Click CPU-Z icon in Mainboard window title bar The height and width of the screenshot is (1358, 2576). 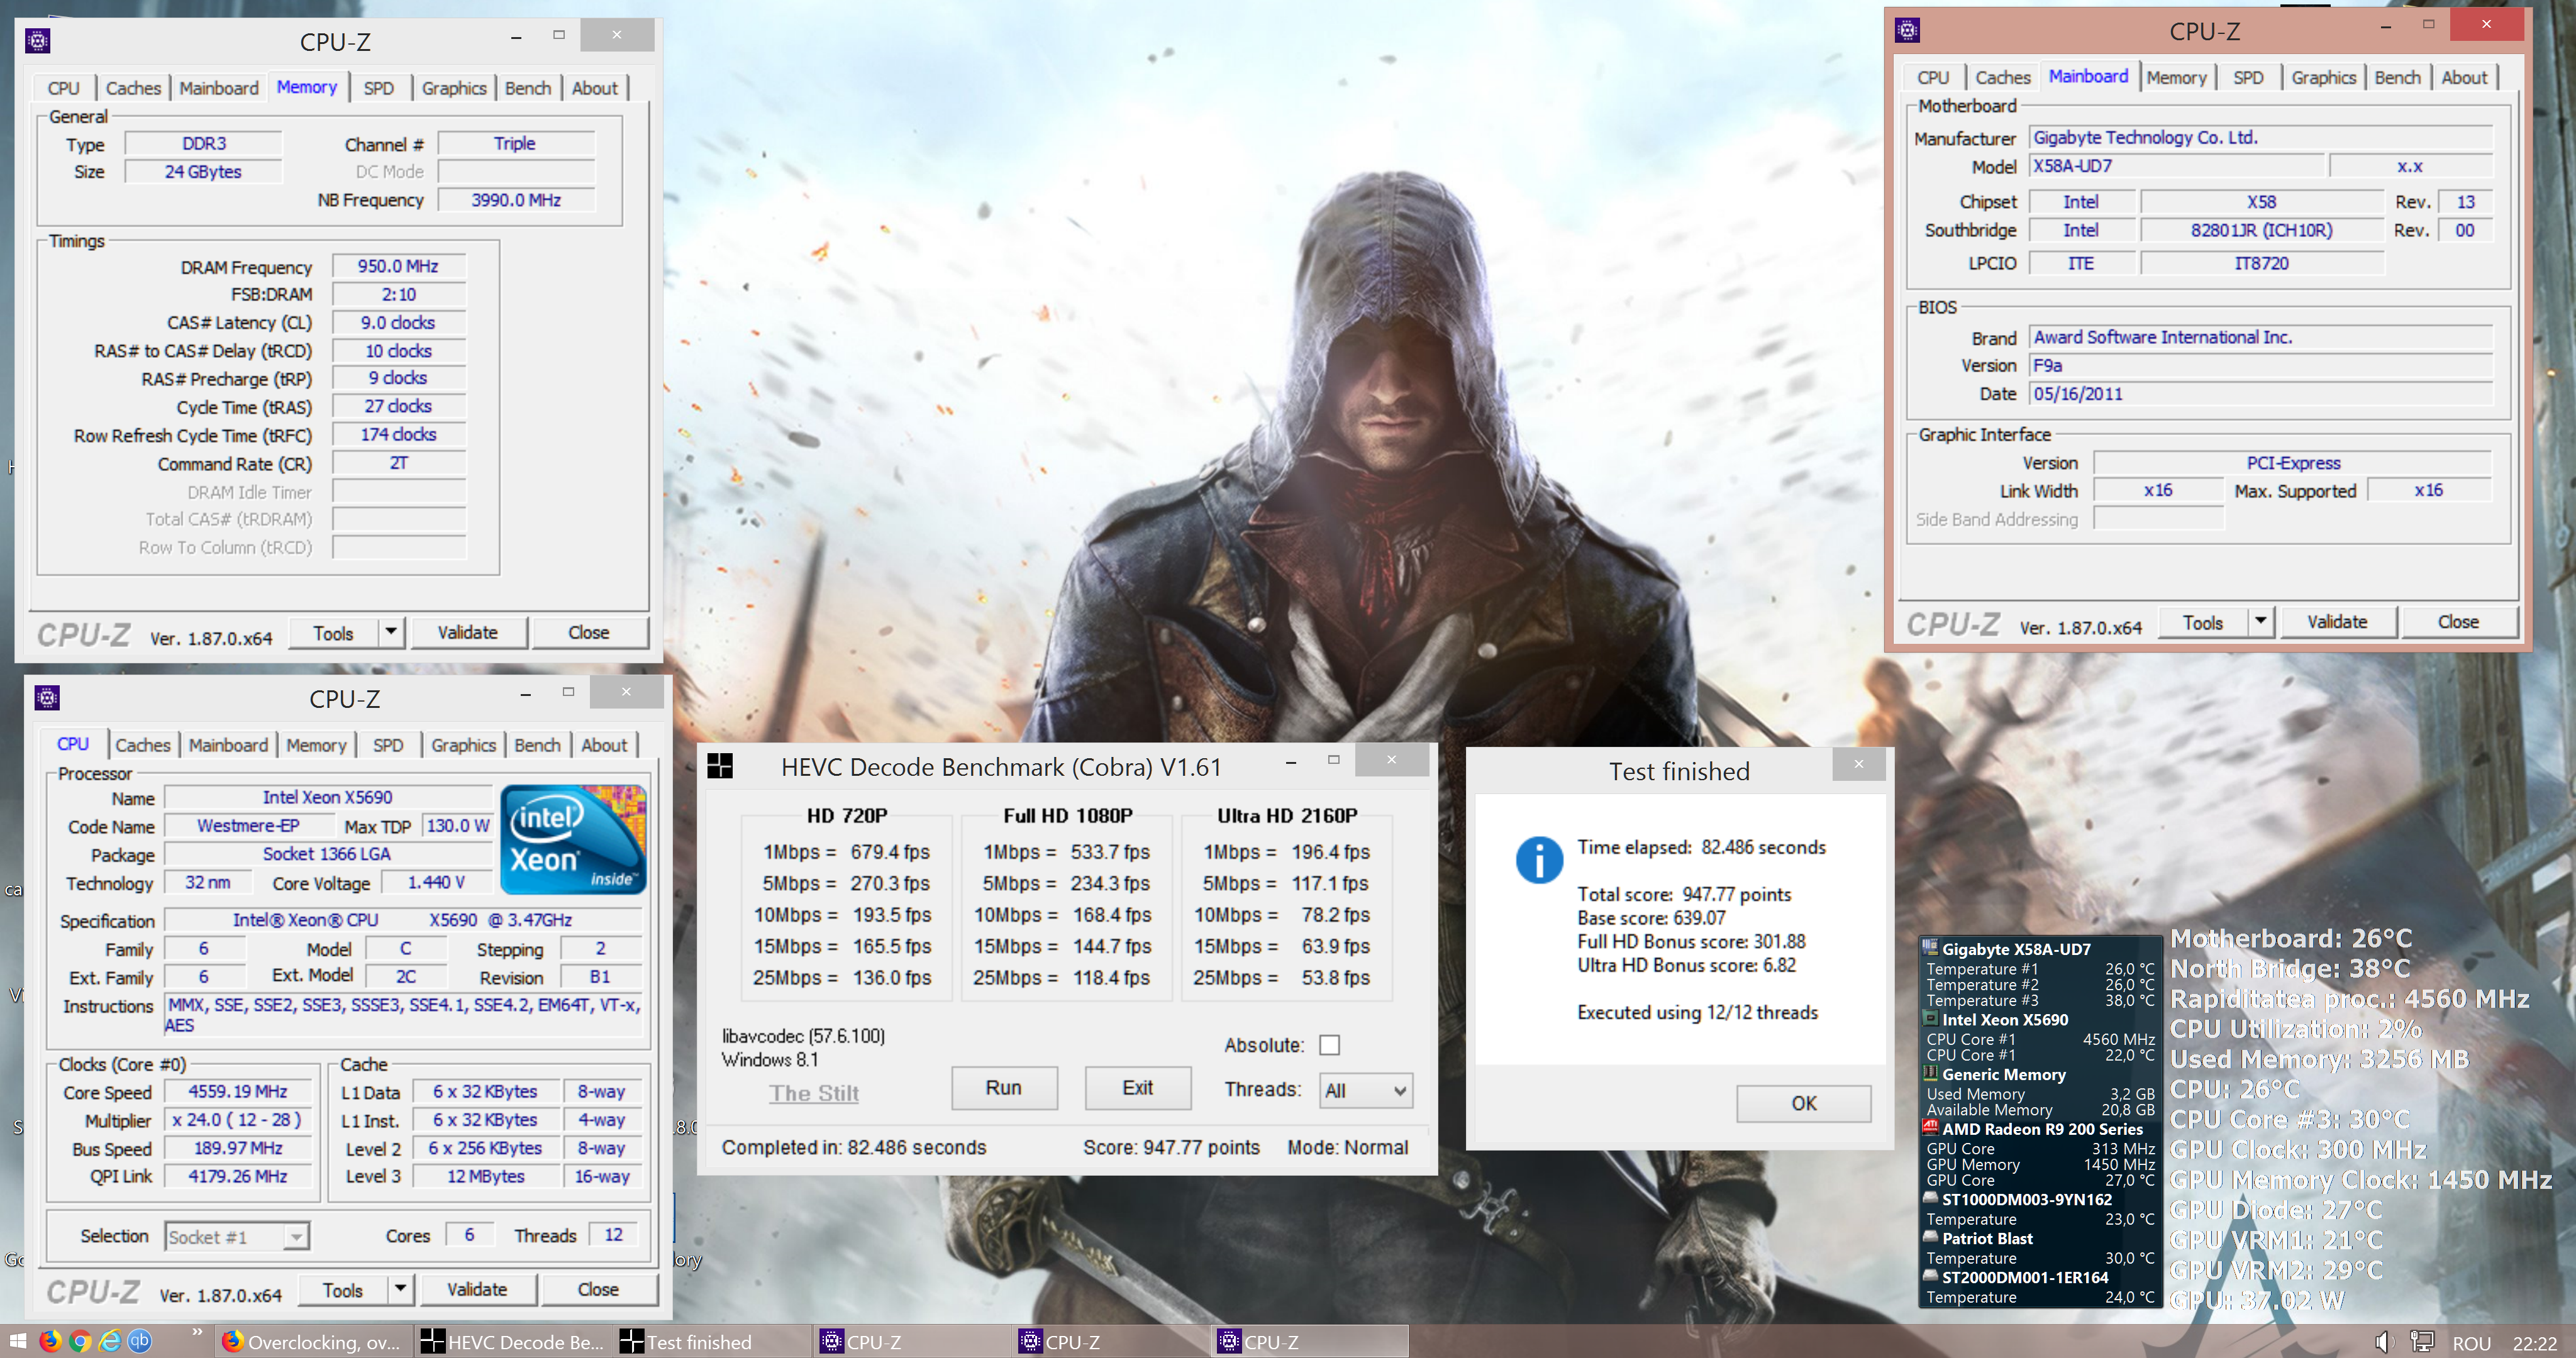(x=1907, y=30)
